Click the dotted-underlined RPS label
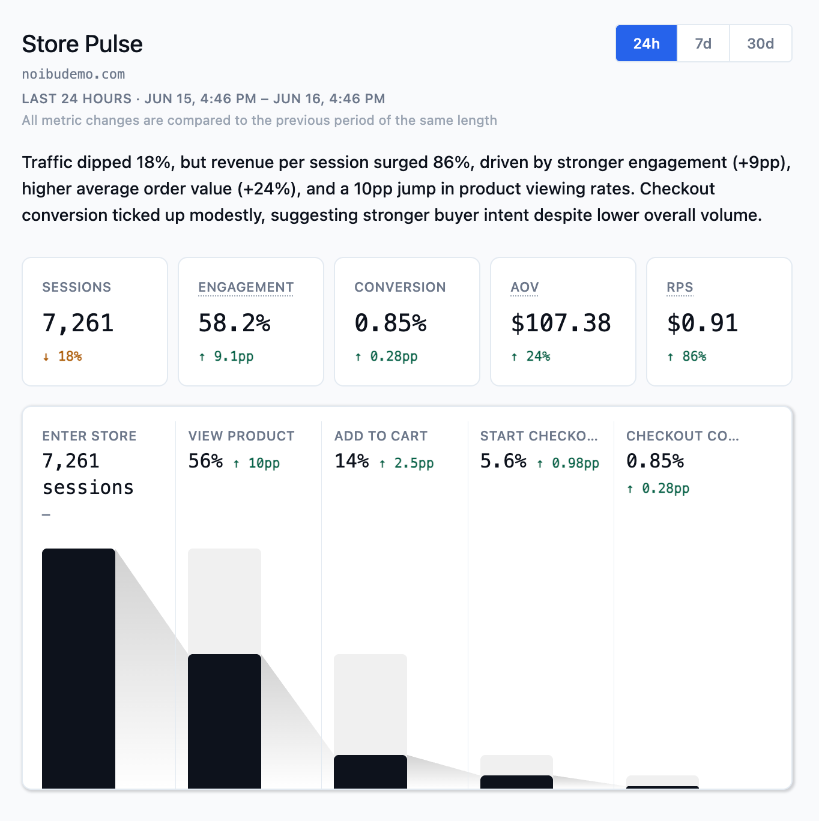 click(x=680, y=287)
